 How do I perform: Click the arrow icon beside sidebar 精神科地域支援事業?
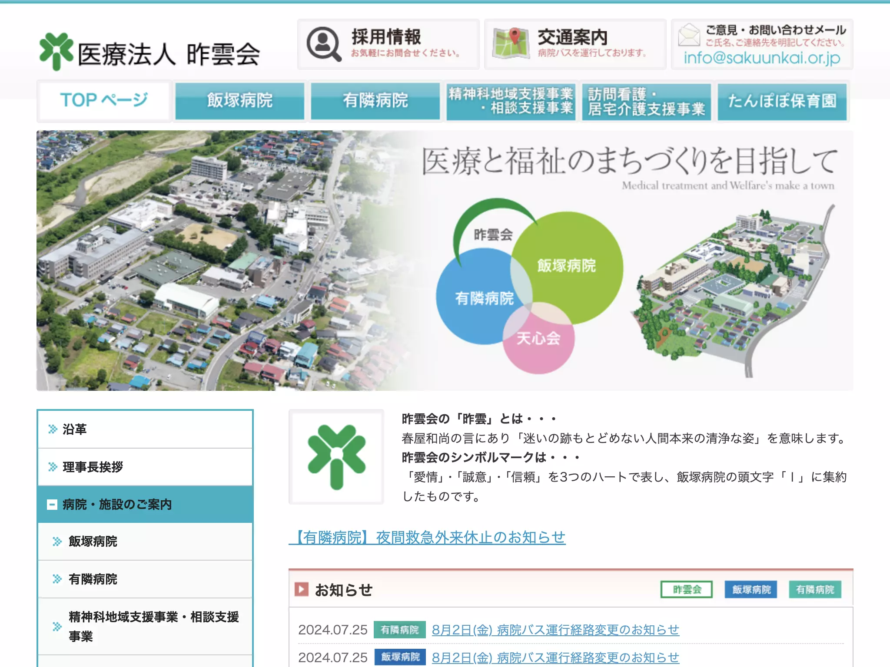(57, 627)
